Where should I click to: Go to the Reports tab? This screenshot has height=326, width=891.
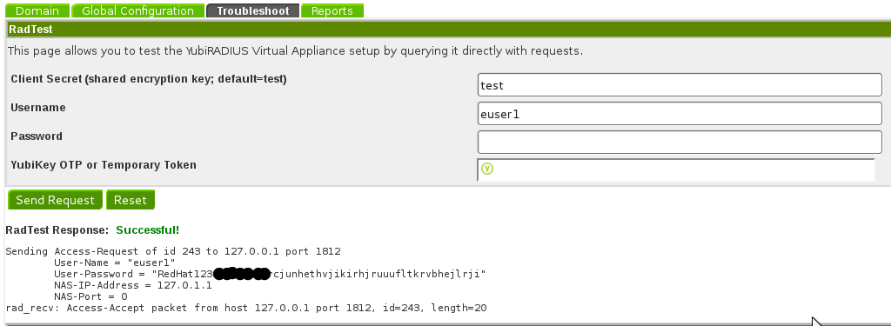click(332, 10)
